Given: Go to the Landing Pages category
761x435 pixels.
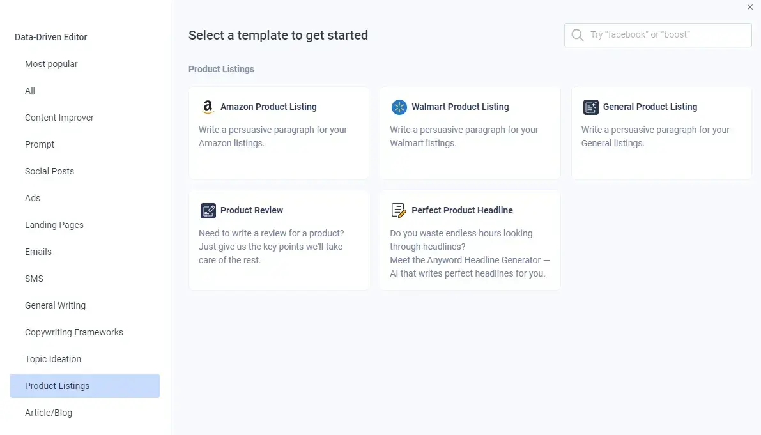Looking at the screenshot, I should coord(54,225).
